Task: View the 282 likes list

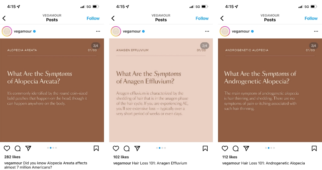Action: point(12,157)
